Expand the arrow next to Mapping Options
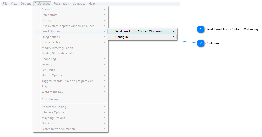The image size is (262, 137). [x=104, y=118]
